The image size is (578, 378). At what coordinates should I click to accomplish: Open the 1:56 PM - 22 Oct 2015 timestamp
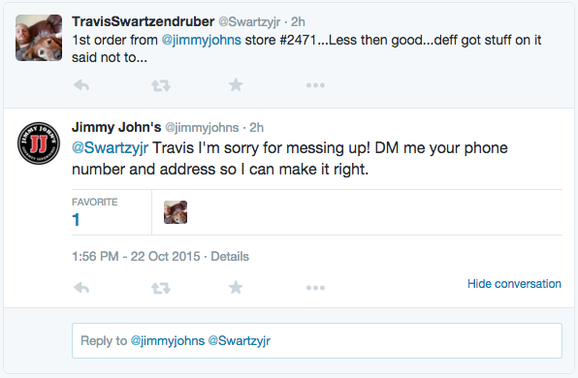click(136, 257)
